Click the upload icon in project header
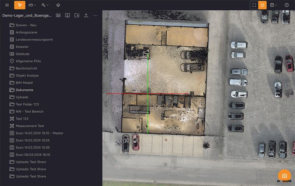Screen dimensions: 295x186 point(86,15)
